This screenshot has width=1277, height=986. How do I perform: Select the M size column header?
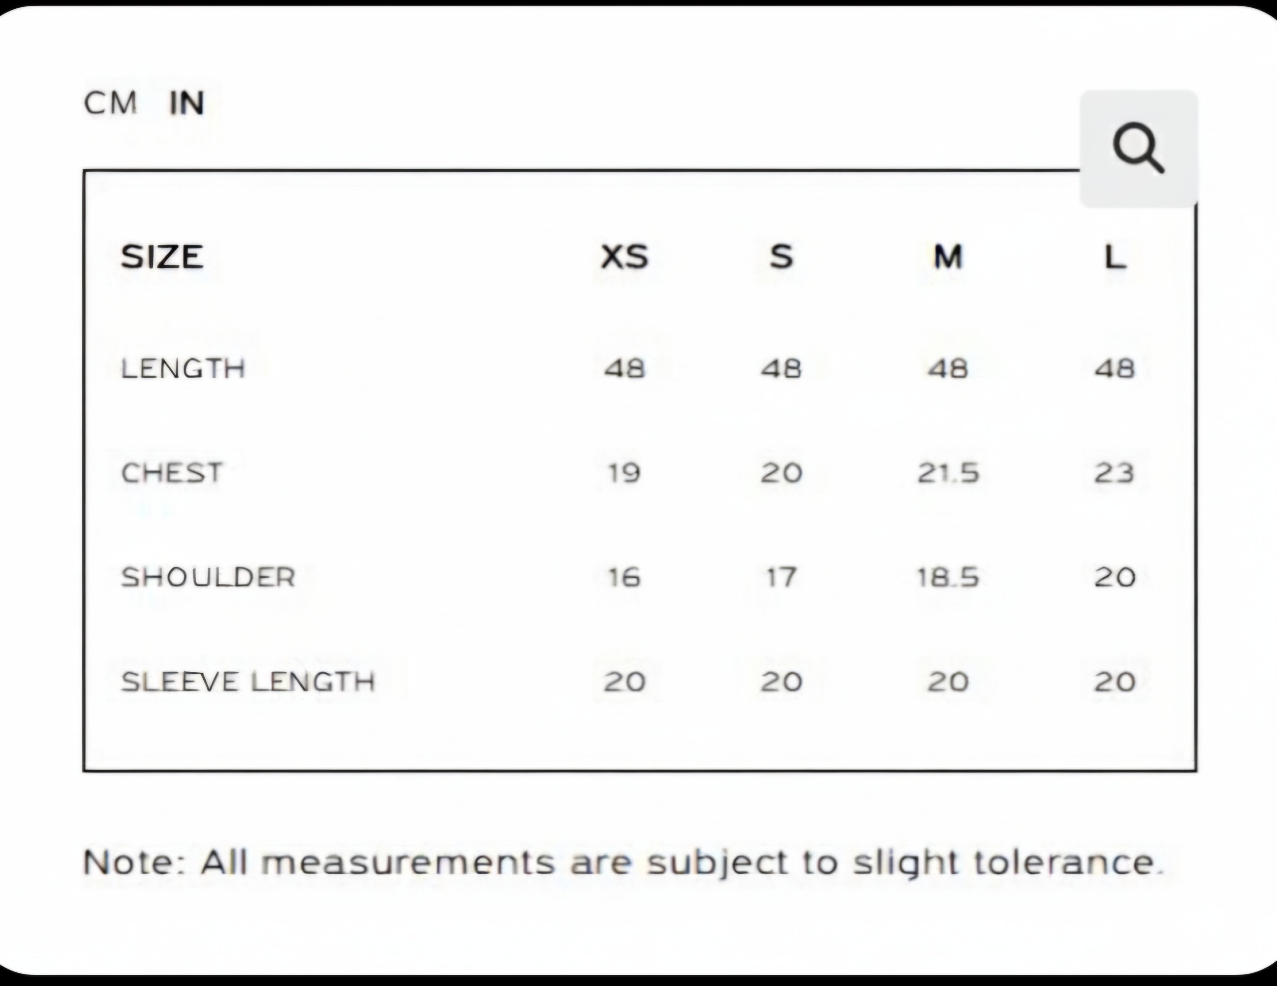pos(948,257)
